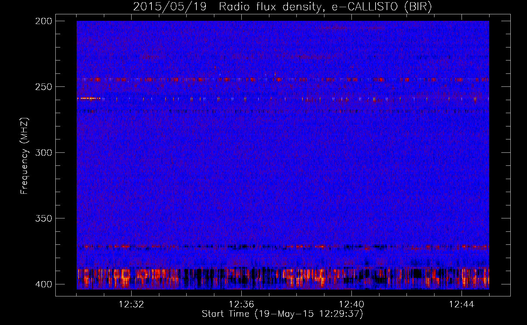This screenshot has height=325, width=527.
Task: Click the Start Time axis caption
Action: (x=282, y=314)
